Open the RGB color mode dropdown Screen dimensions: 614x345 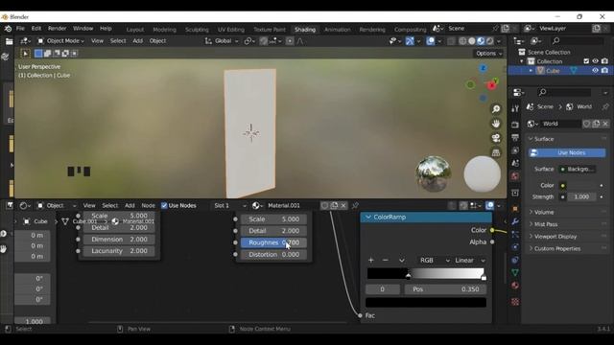(x=435, y=260)
